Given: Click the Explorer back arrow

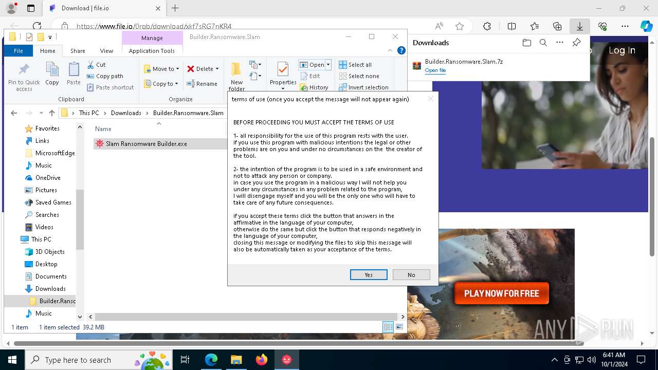Looking at the screenshot, I should tap(14, 113).
